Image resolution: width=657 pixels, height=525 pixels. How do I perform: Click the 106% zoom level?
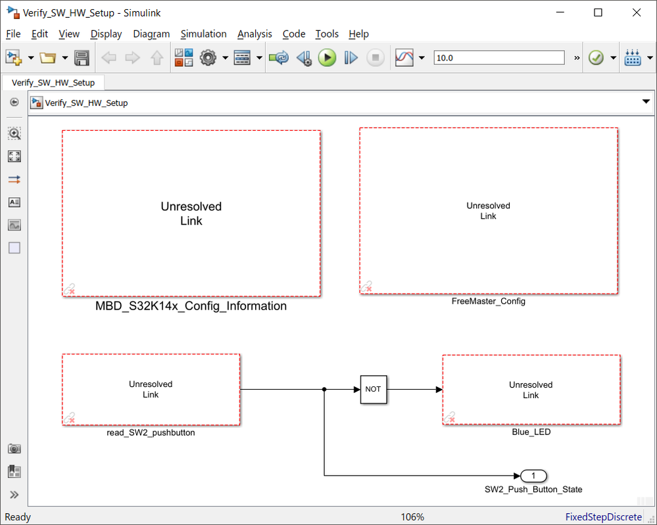[x=413, y=517]
